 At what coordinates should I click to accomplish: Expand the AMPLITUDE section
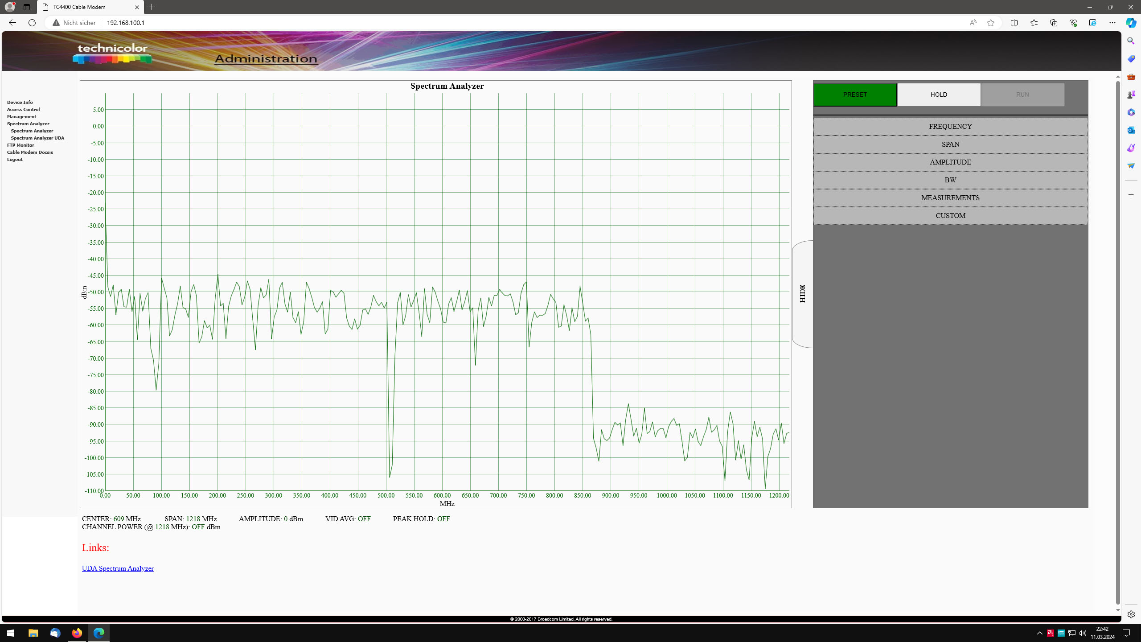tap(950, 162)
